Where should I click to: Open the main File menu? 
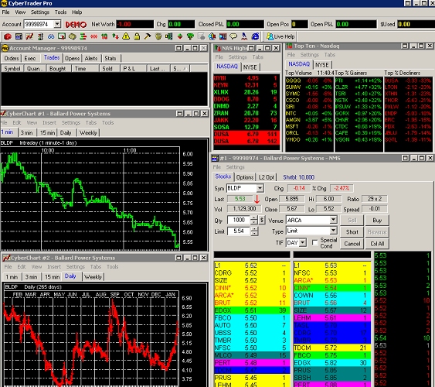pyautogui.click(x=5, y=12)
